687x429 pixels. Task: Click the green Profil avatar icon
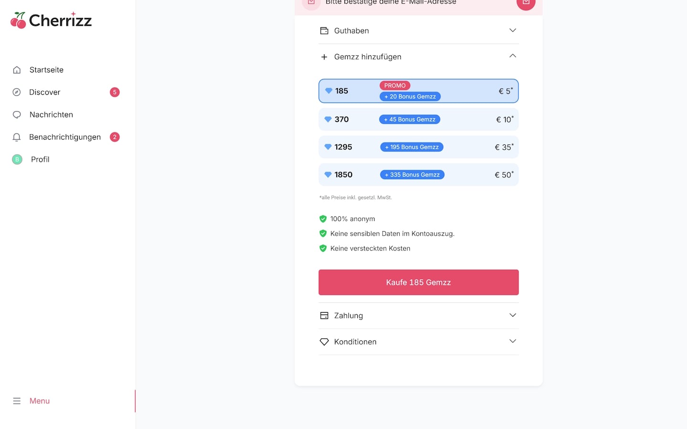[17, 160]
